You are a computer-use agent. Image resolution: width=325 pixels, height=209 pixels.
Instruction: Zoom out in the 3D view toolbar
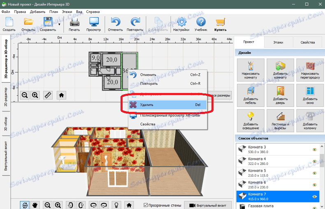(48, 205)
